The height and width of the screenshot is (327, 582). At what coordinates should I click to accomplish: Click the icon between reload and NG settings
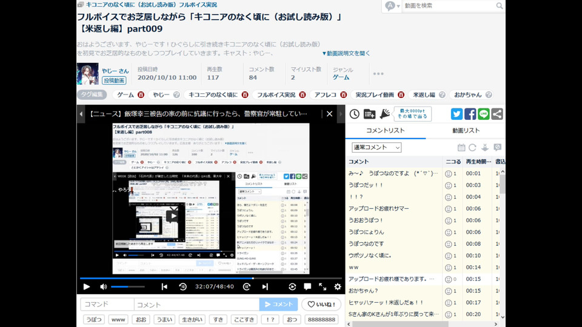(x=485, y=148)
